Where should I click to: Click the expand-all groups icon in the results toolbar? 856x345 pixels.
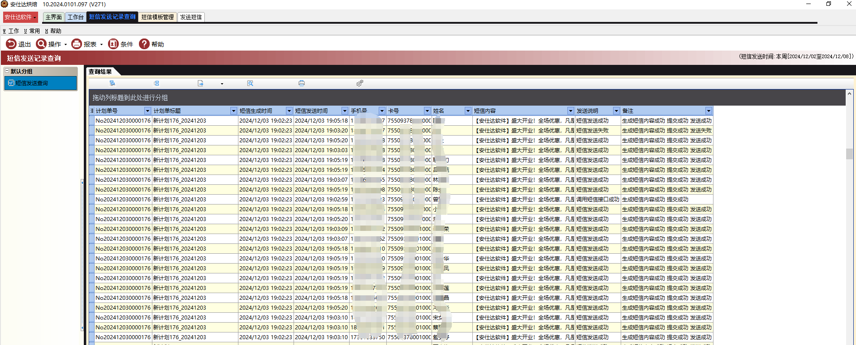click(112, 83)
